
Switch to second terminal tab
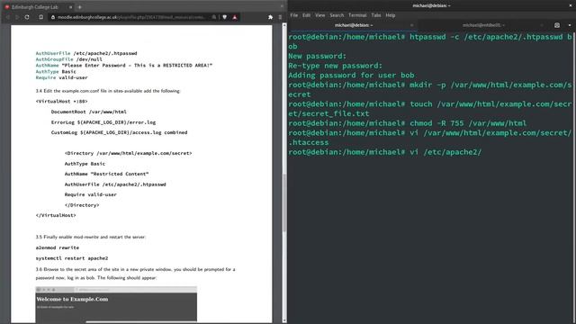click(x=483, y=25)
